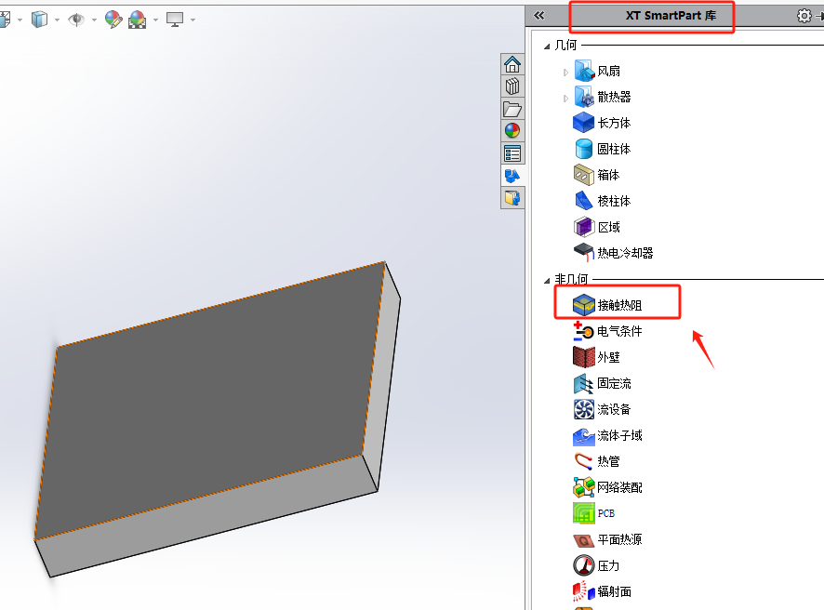Open the view settings dropdown arrow
824x610 pixels.
tap(193, 20)
